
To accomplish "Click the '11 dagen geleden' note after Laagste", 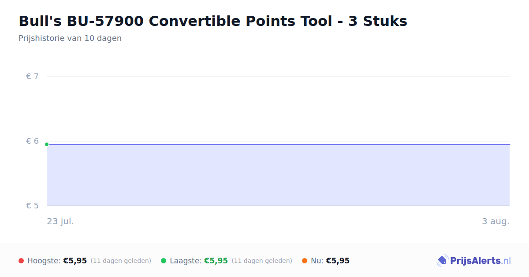I will [262, 261].
